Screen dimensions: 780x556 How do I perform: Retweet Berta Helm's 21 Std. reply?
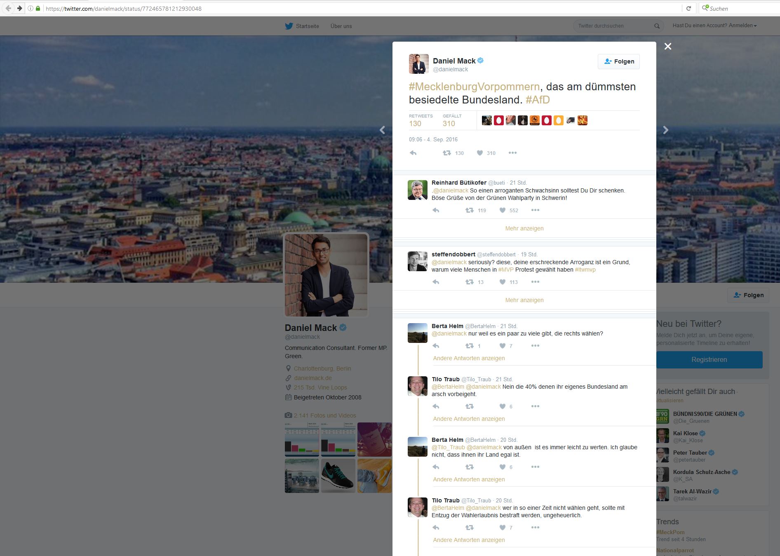click(470, 346)
